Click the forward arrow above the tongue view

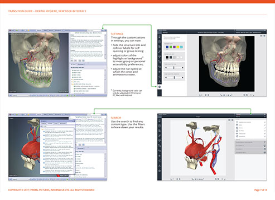pyautogui.click(x=232, y=120)
